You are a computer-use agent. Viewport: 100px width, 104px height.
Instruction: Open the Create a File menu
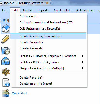62,10
